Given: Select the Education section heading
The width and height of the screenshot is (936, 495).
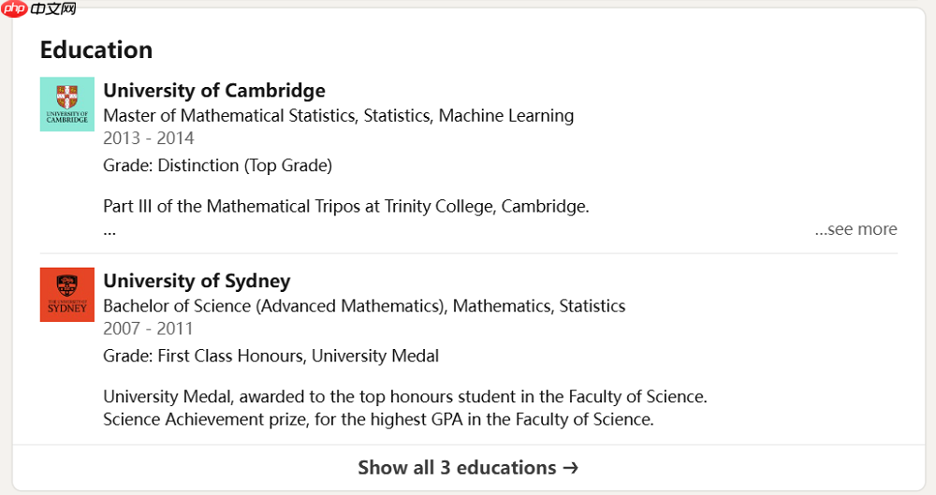Looking at the screenshot, I should [95, 50].
